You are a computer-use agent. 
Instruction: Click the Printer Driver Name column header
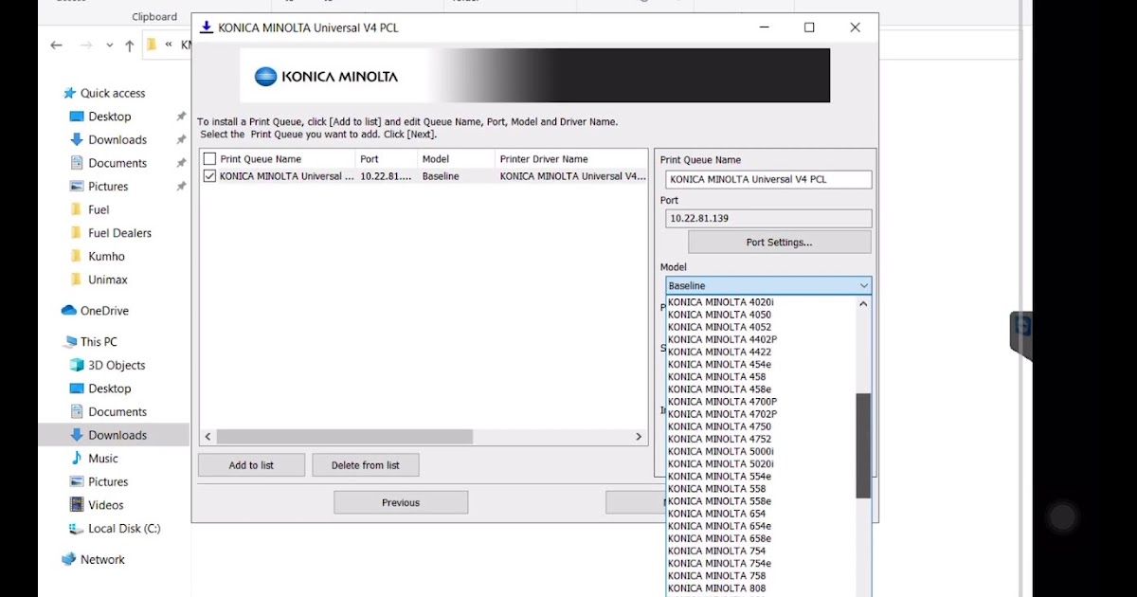pos(544,159)
